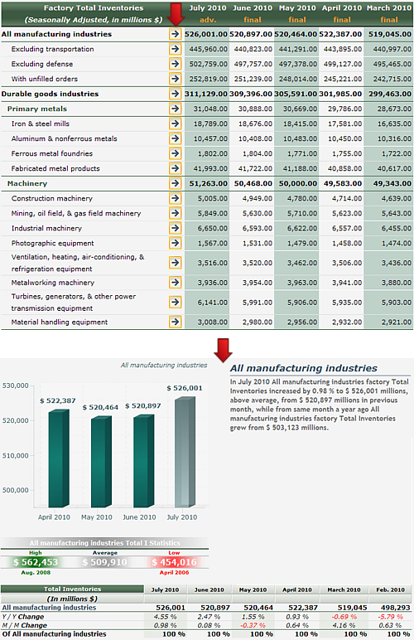This screenshot has width=414, height=640.
Task: Click arrow icon for Aluminum & nonferrous metals
Action: click(176, 138)
